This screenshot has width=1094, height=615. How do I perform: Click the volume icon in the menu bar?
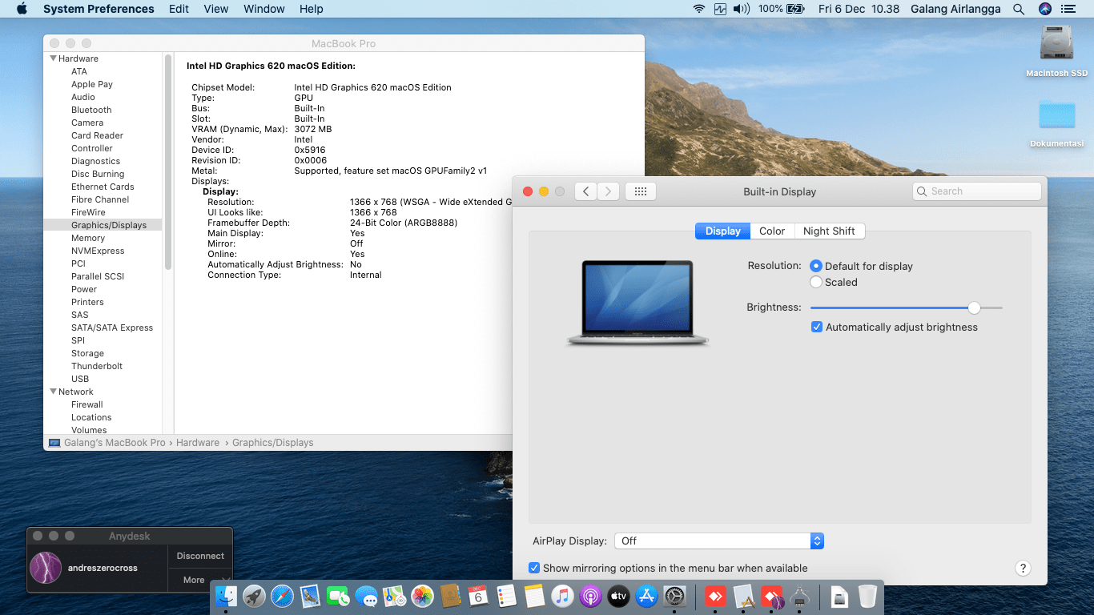tap(742, 9)
